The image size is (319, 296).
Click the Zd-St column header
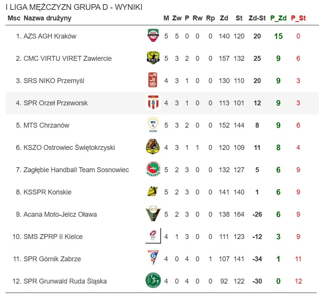pos(257,18)
